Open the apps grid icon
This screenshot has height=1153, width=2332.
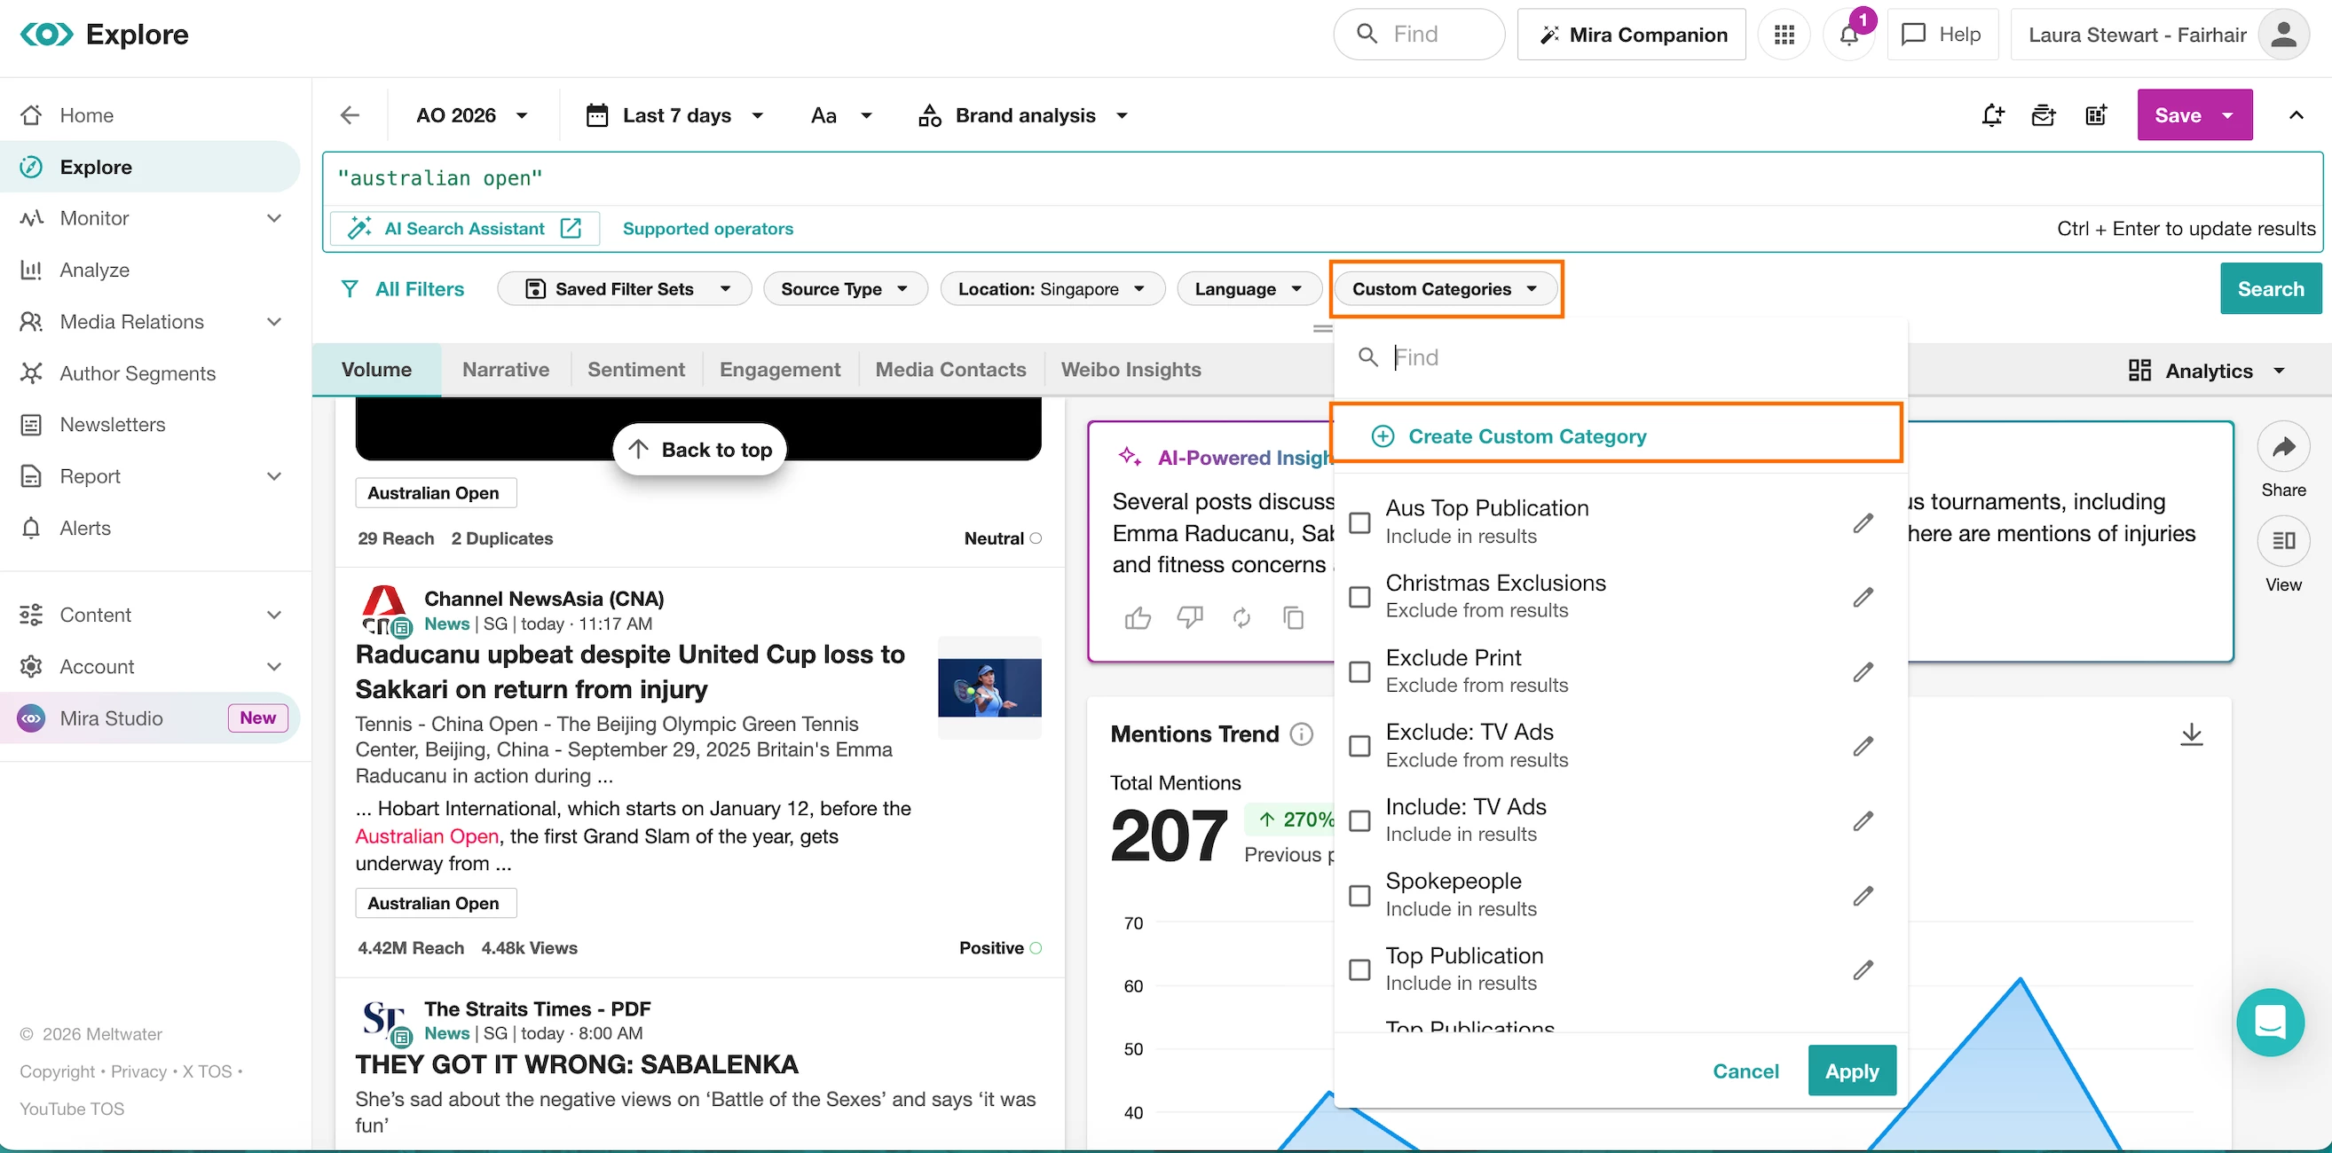[1784, 35]
